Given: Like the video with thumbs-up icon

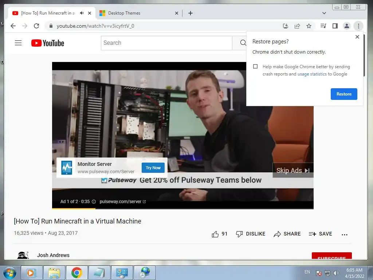Looking at the screenshot, I should pyautogui.click(x=215, y=234).
